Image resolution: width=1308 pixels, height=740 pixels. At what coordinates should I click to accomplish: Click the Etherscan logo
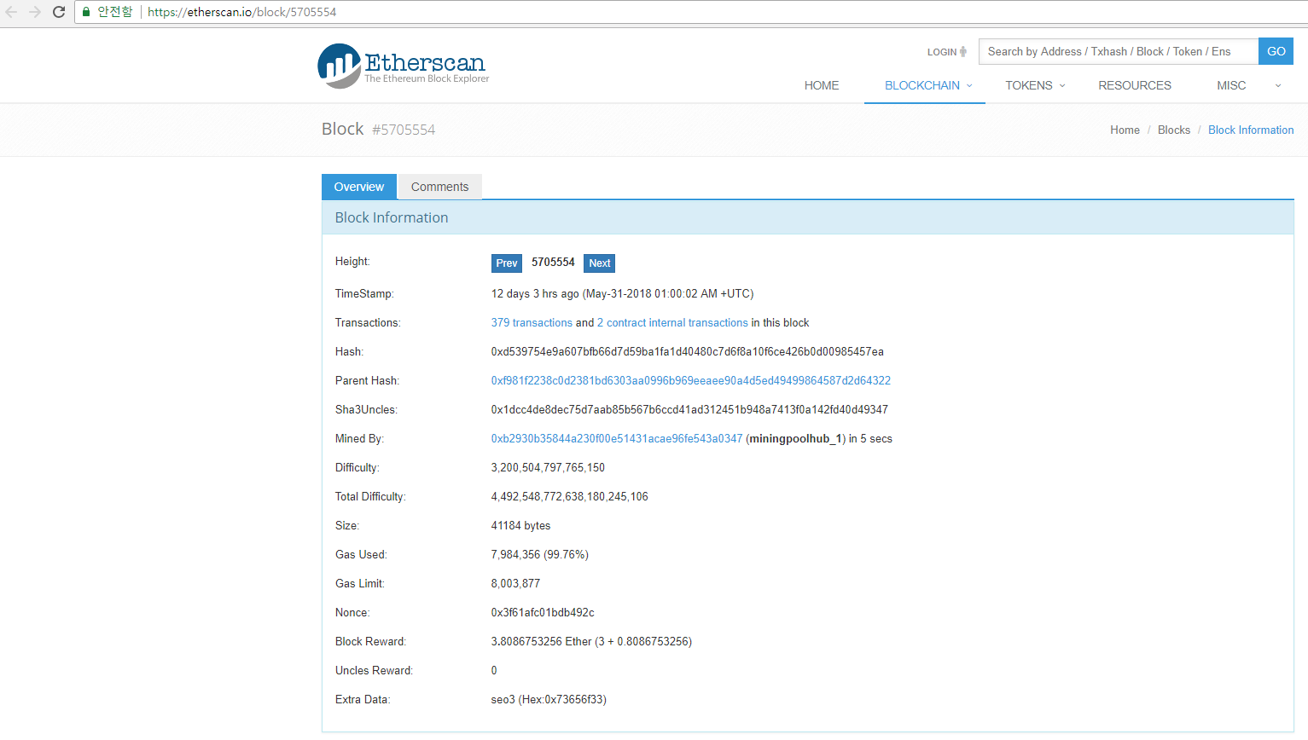(x=404, y=66)
